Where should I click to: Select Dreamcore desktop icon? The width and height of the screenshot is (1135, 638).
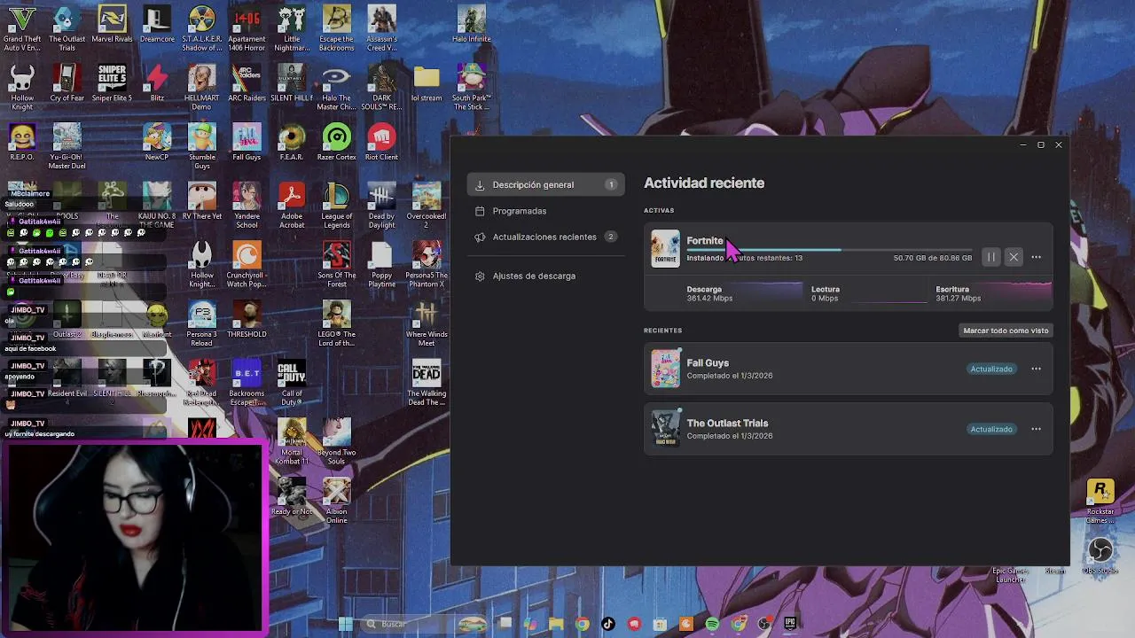157,25
